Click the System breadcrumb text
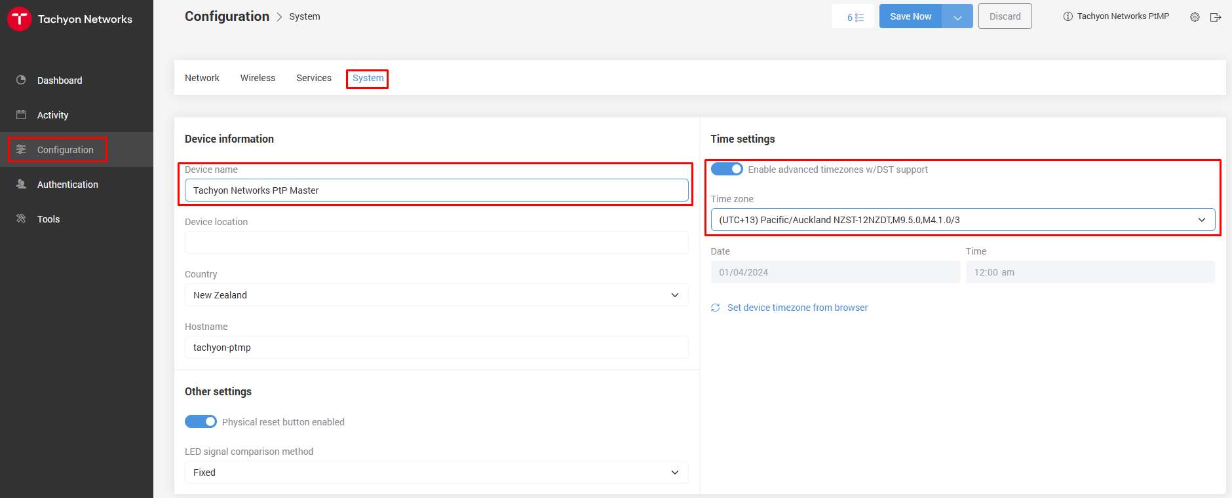The width and height of the screenshot is (1232, 498). (305, 16)
